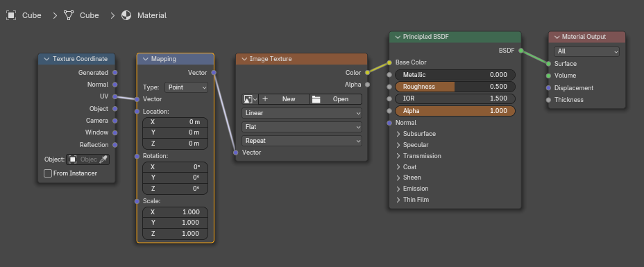Enable the From Instancer checkbox
This screenshot has height=267, width=644.
[x=48, y=173]
